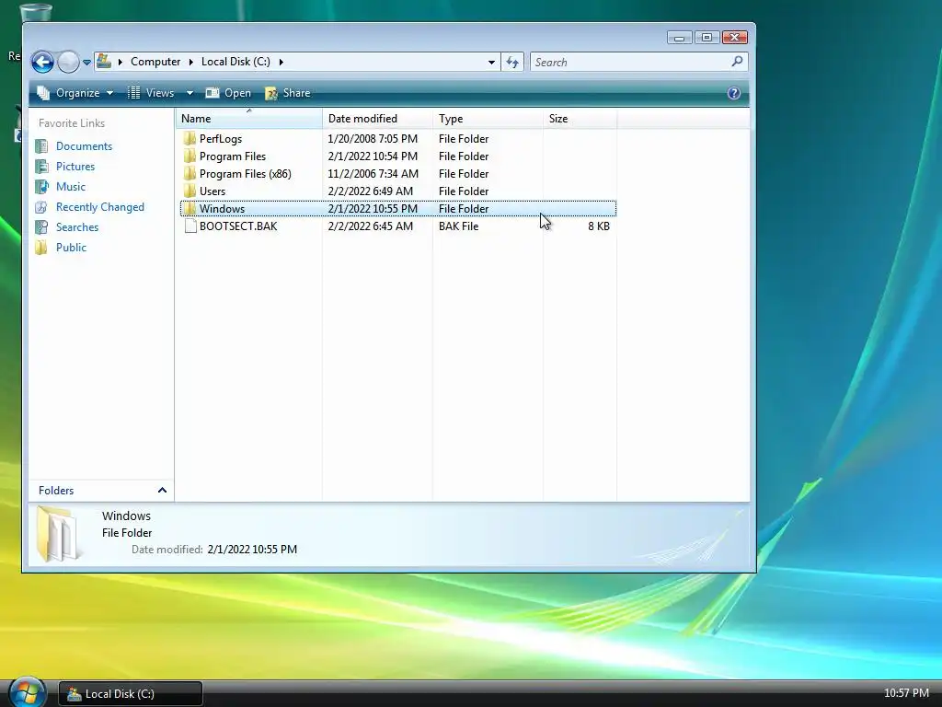Screen dimensions: 942x707
Task: Click the Forward navigation arrow
Action: (x=68, y=62)
